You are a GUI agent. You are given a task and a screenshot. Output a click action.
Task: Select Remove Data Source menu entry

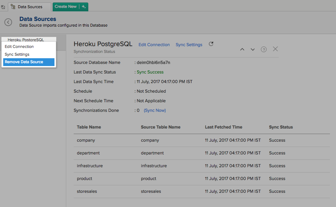coord(24,62)
